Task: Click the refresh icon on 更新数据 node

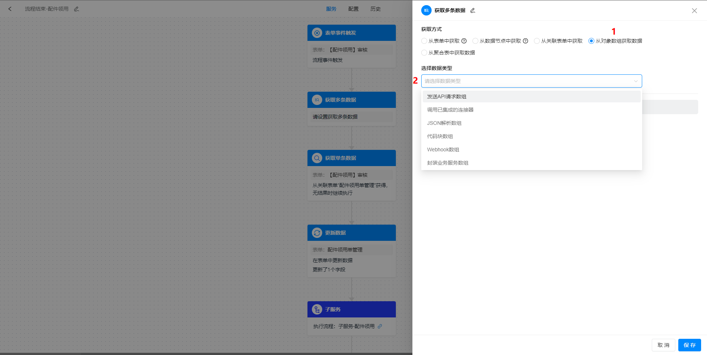Action: pos(317,232)
